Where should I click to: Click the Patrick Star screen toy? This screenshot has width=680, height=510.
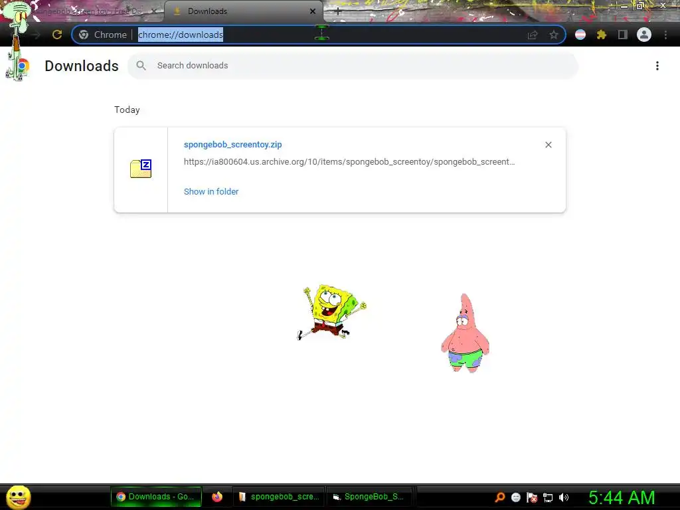465,333
